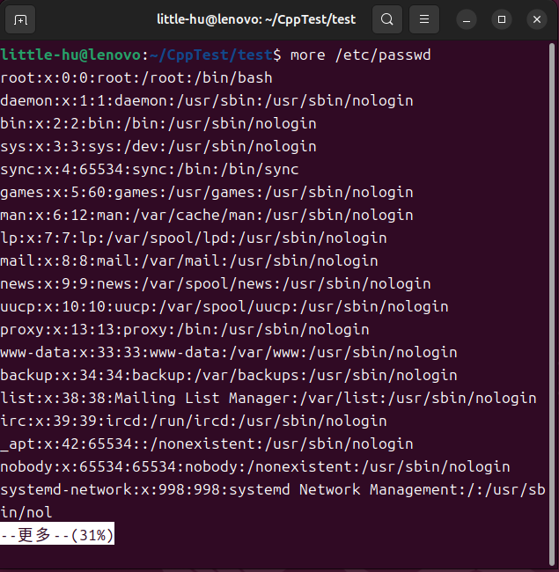Click the man:x:6:12 line
Image resolution: width=559 pixels, height=572 pixels.
[207, 216]
